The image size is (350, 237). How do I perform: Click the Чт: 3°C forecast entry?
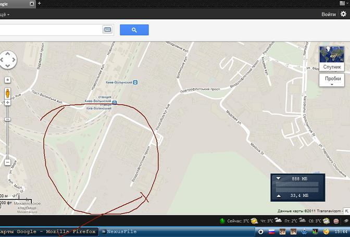point(267,221)
